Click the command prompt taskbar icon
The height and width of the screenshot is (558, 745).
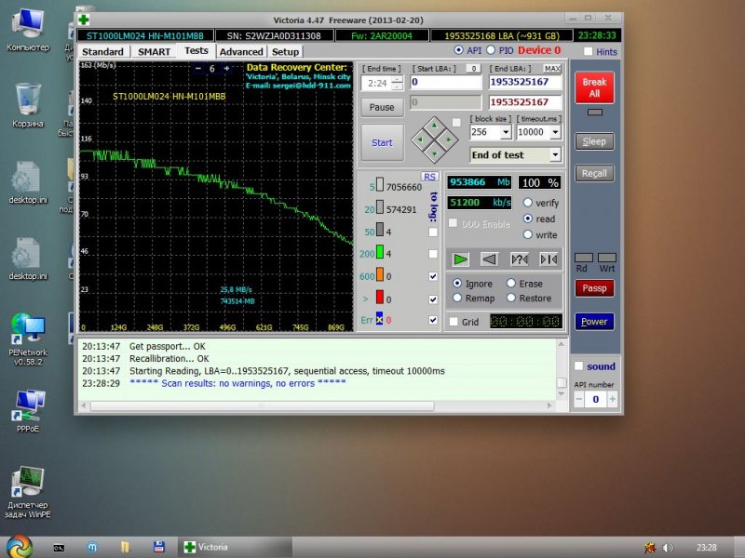(58, 546)
